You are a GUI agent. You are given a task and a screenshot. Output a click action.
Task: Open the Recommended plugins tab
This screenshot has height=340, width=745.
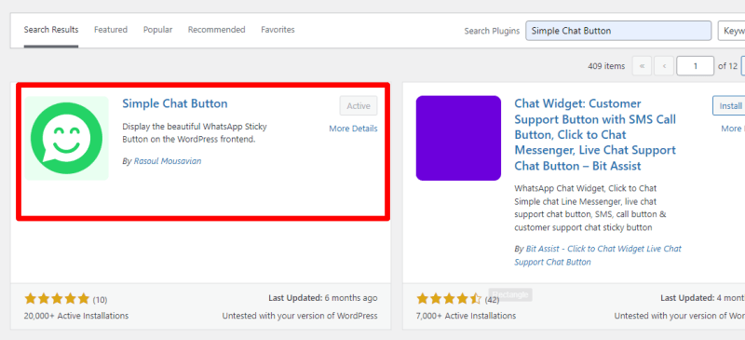tap(217, 30)
